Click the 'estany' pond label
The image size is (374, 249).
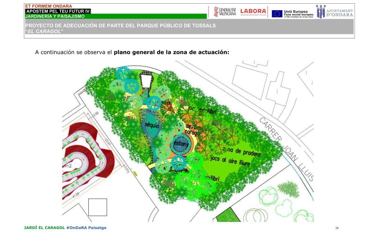181,143
